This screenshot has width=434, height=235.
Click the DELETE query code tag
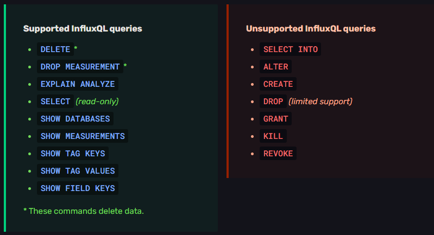click(x=55, y=49)
